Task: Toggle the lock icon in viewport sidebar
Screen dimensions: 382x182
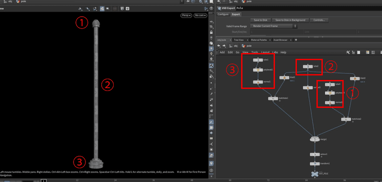Action: tap(211, 32)
